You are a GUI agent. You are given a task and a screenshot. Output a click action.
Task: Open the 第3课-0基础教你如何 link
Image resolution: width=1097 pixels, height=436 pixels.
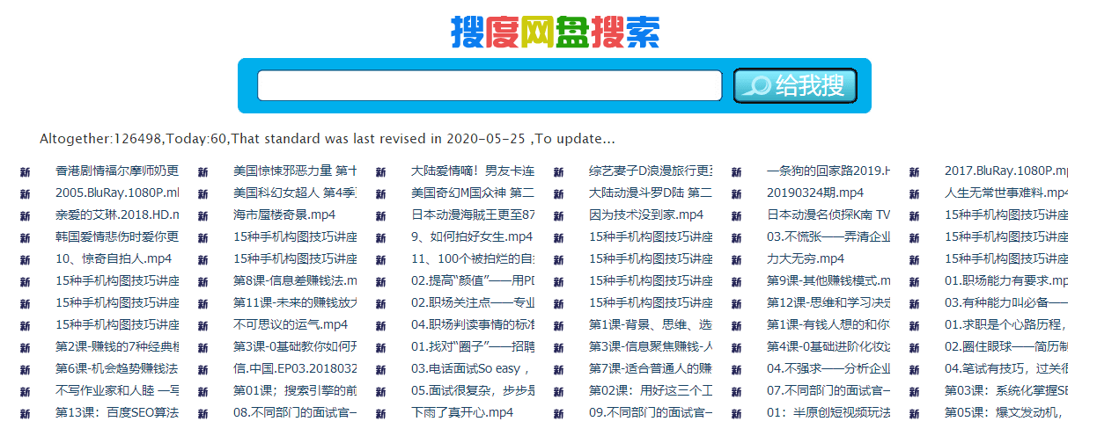[295, 346]
